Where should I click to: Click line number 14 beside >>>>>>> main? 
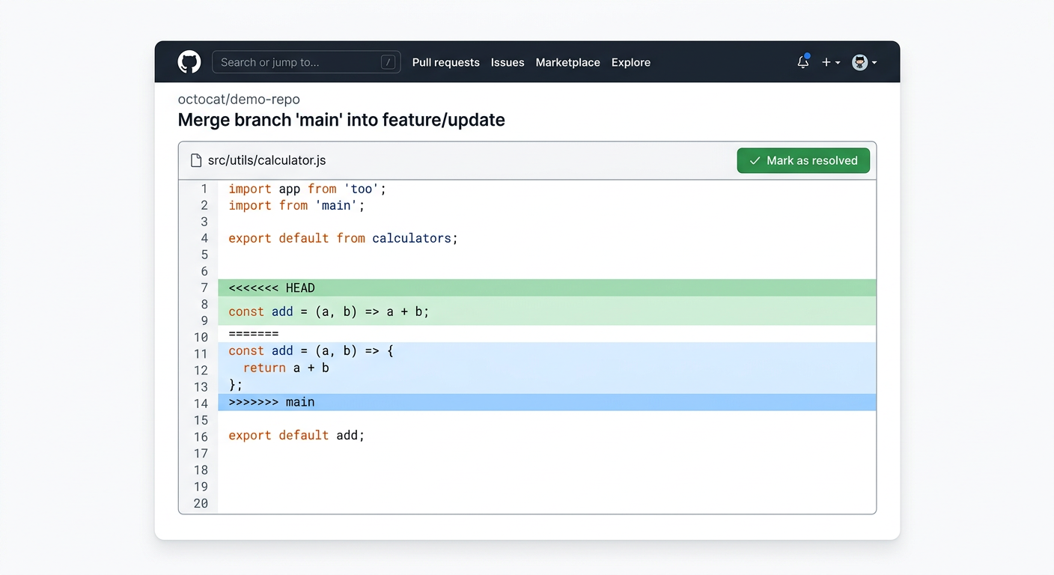point(201,403)
